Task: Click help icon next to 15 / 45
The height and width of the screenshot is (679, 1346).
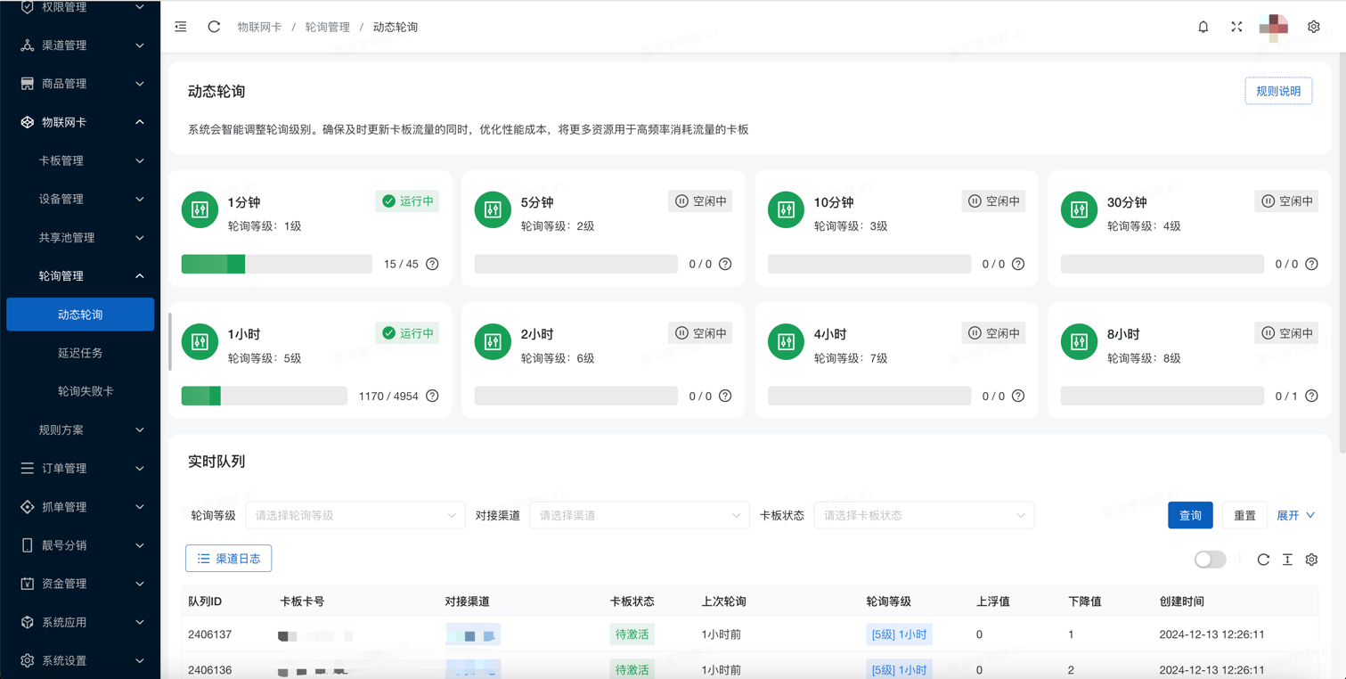Action: (x=432, y=264)
